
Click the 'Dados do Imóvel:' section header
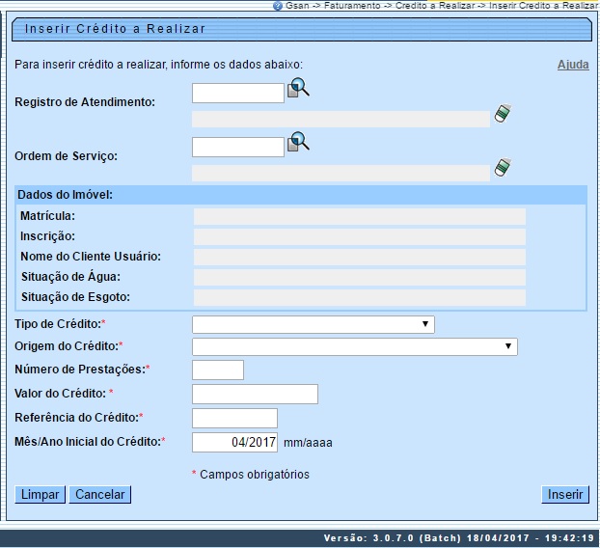(x=301, y=195)
